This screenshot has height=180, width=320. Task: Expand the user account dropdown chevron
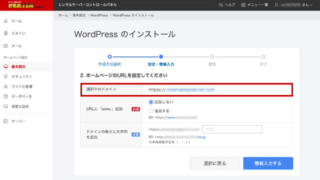[x=311, y=5]
